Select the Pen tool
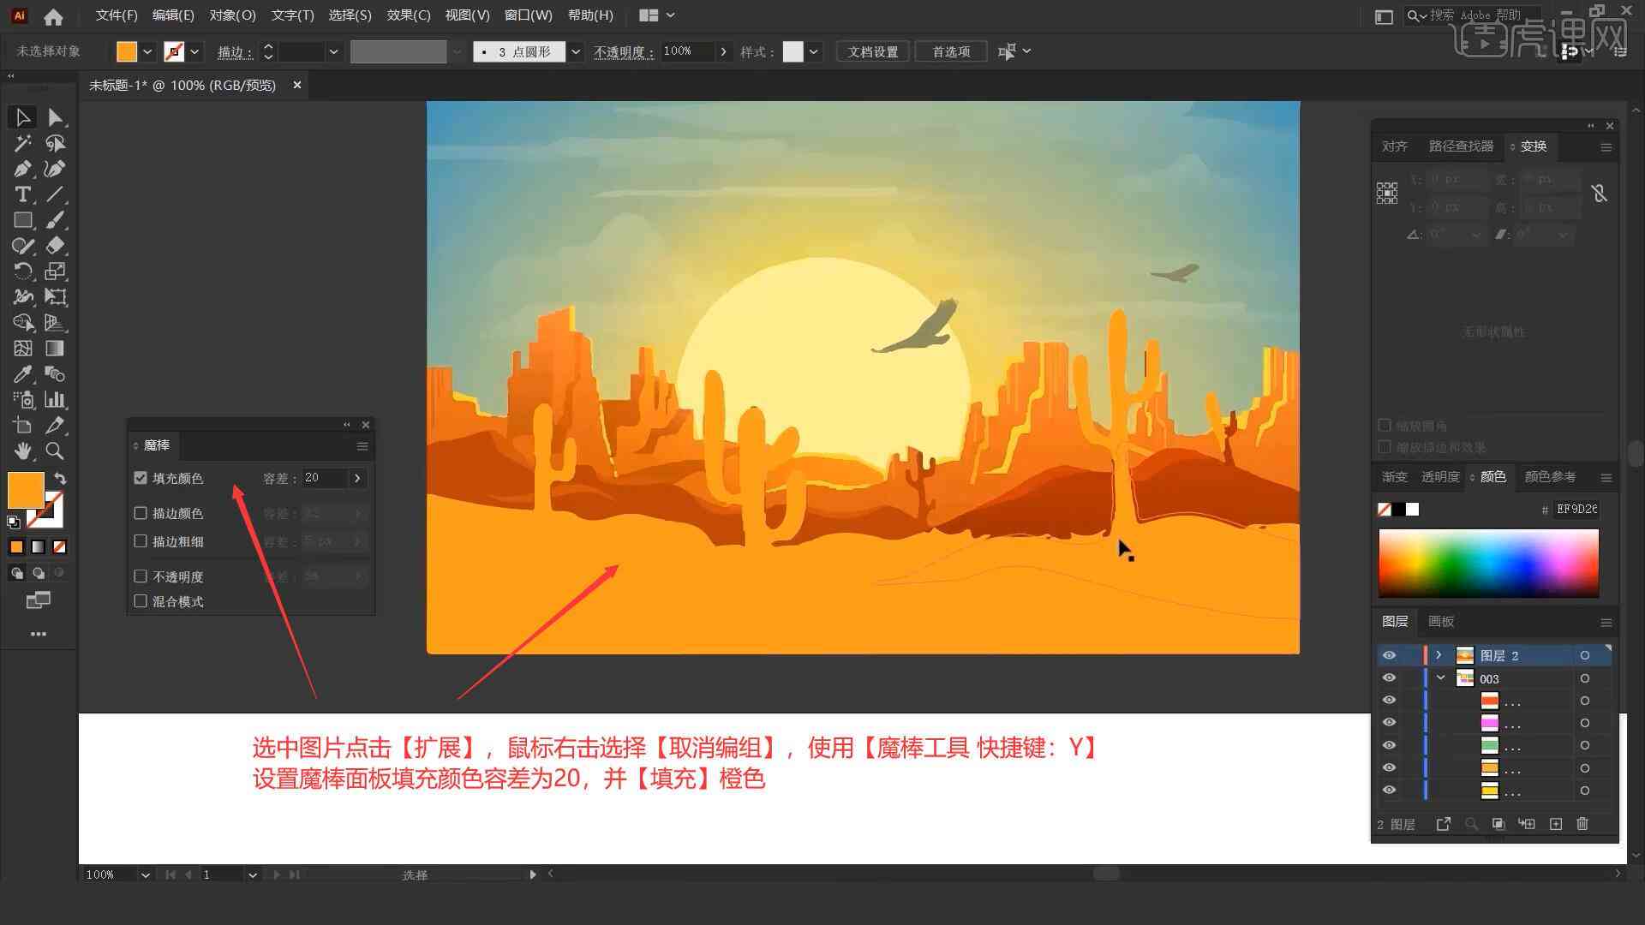 (x=21, y=168)
